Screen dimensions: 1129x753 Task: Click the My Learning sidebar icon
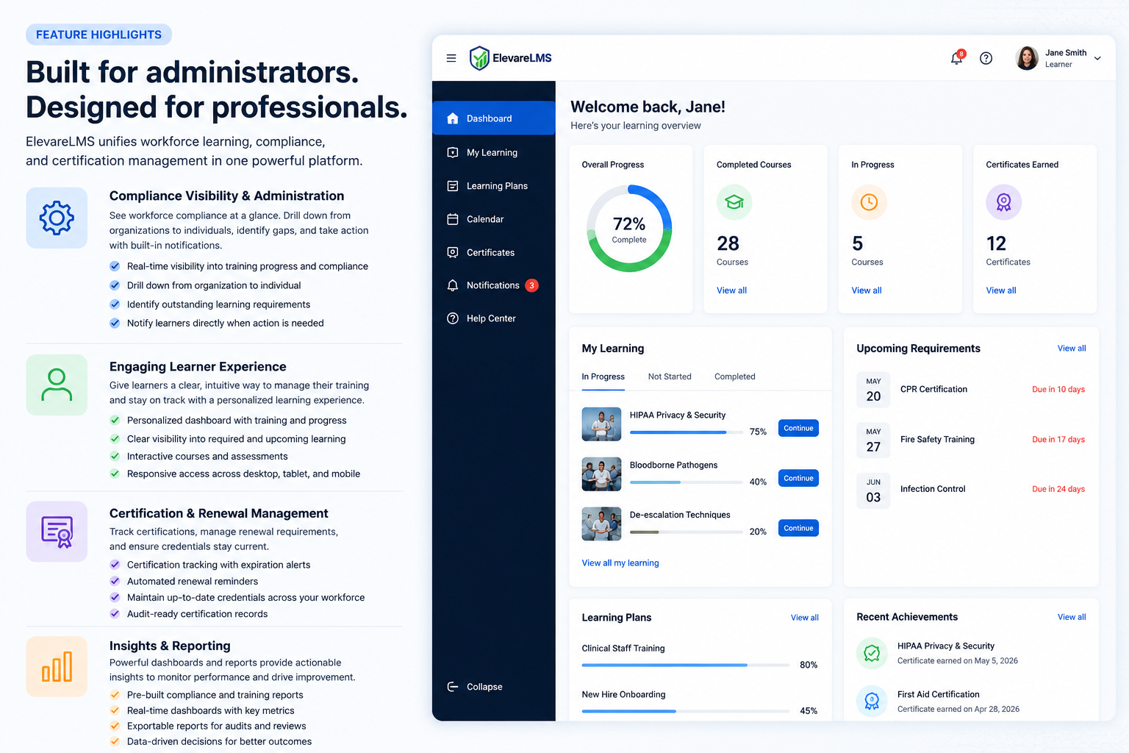pos(453,152)
